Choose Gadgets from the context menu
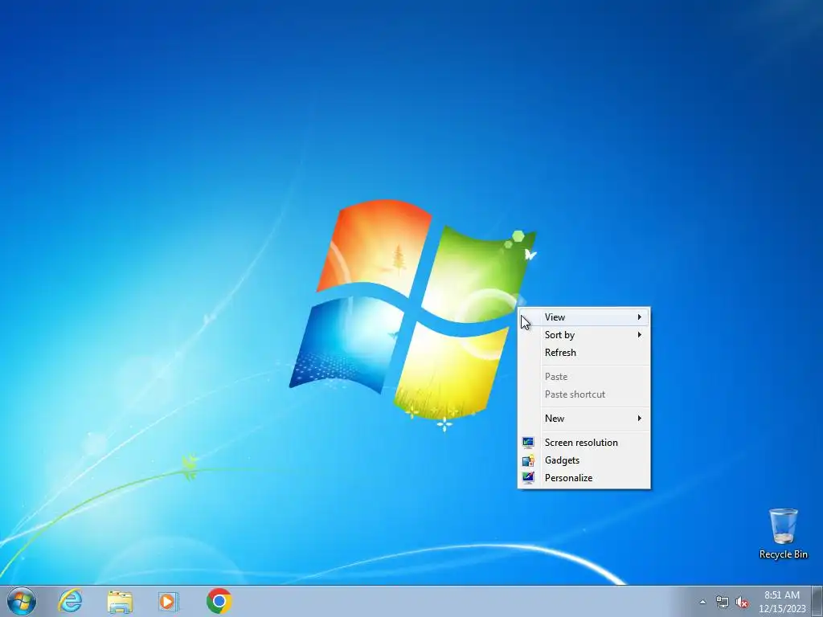Image resolution: width=823 pixels, height=617 pixels. coord(583,460)
